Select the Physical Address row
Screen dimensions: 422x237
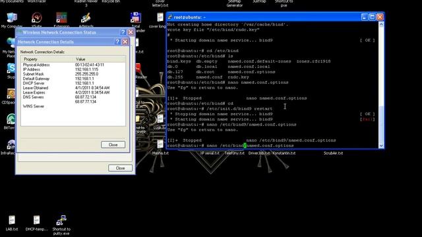pos(73,65)
